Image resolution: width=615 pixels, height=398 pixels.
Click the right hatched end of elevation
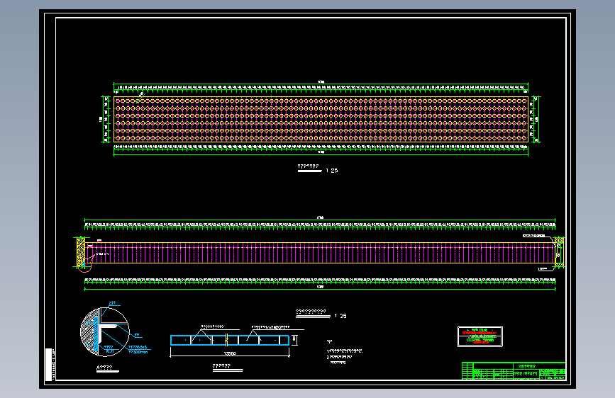(559, 252)
